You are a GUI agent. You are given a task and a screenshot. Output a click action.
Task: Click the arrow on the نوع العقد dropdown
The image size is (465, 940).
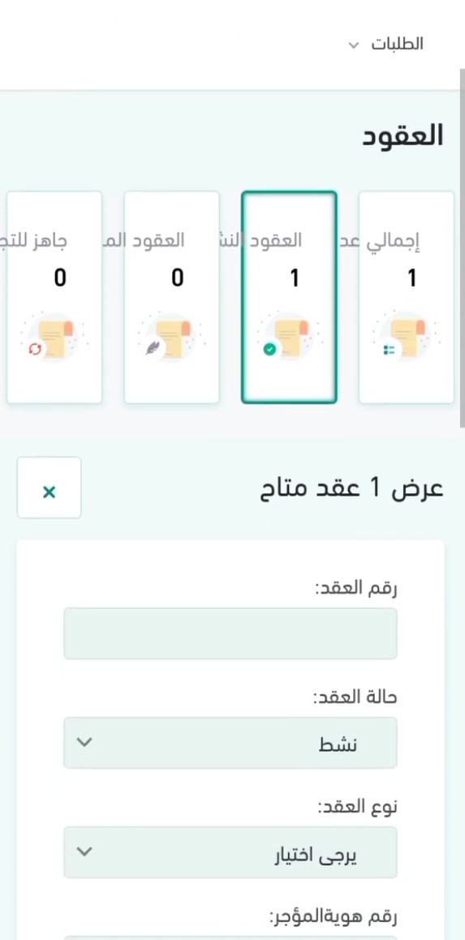pos(85,852)
